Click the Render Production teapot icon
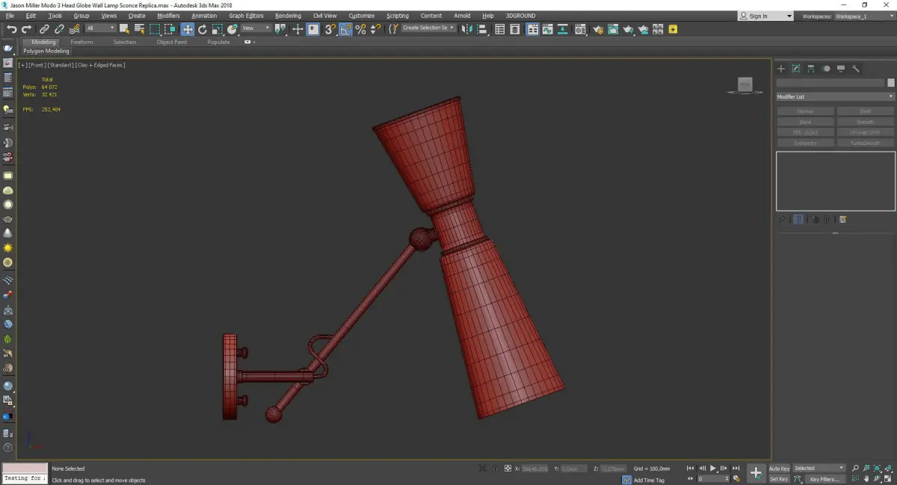This screenshot has height=485, width=897. click(x=628, y=29)
